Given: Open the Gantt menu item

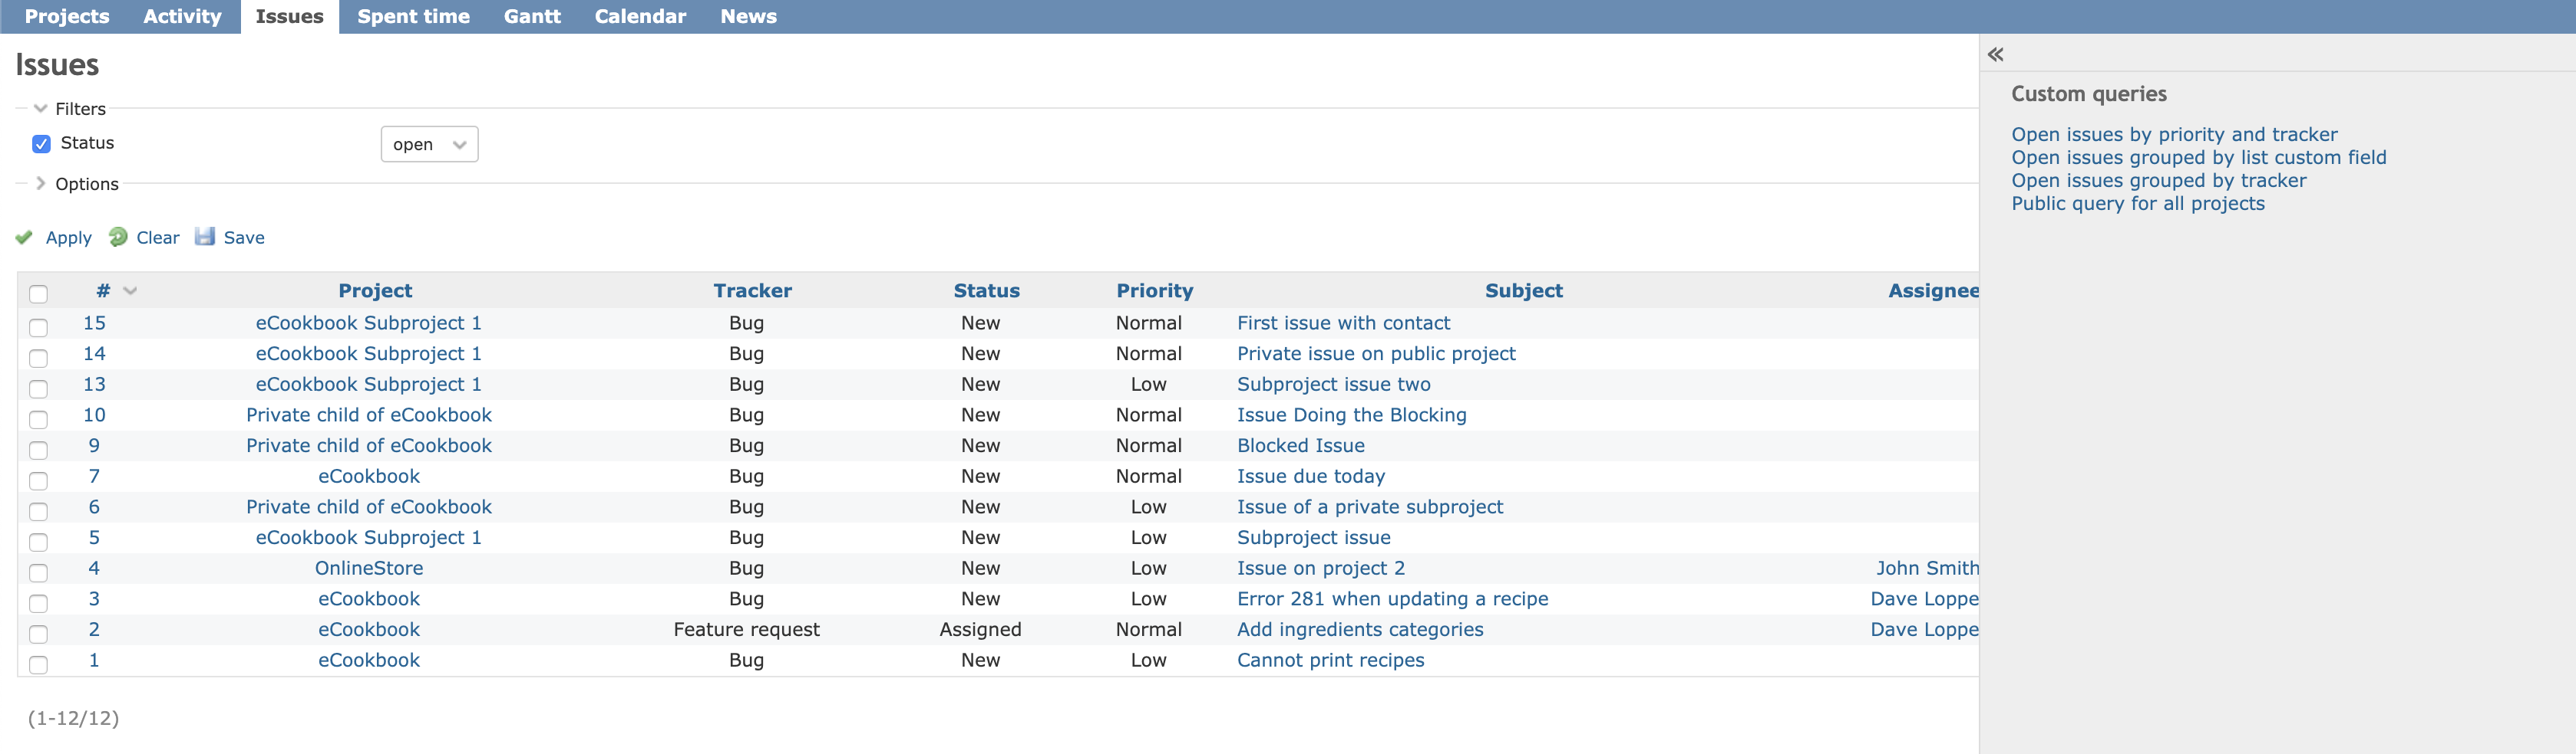Looking at the screenshot, I should pos(532,16).
